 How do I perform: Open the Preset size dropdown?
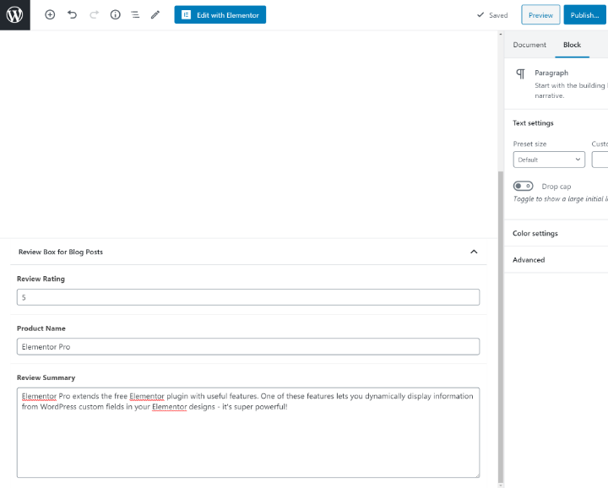point(549,160)
